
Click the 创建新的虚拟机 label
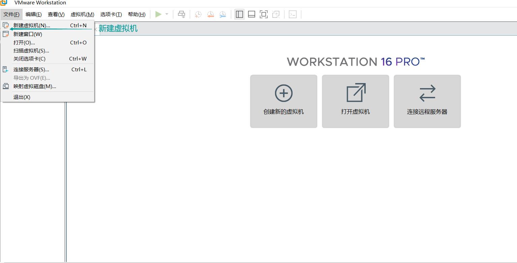283,112
